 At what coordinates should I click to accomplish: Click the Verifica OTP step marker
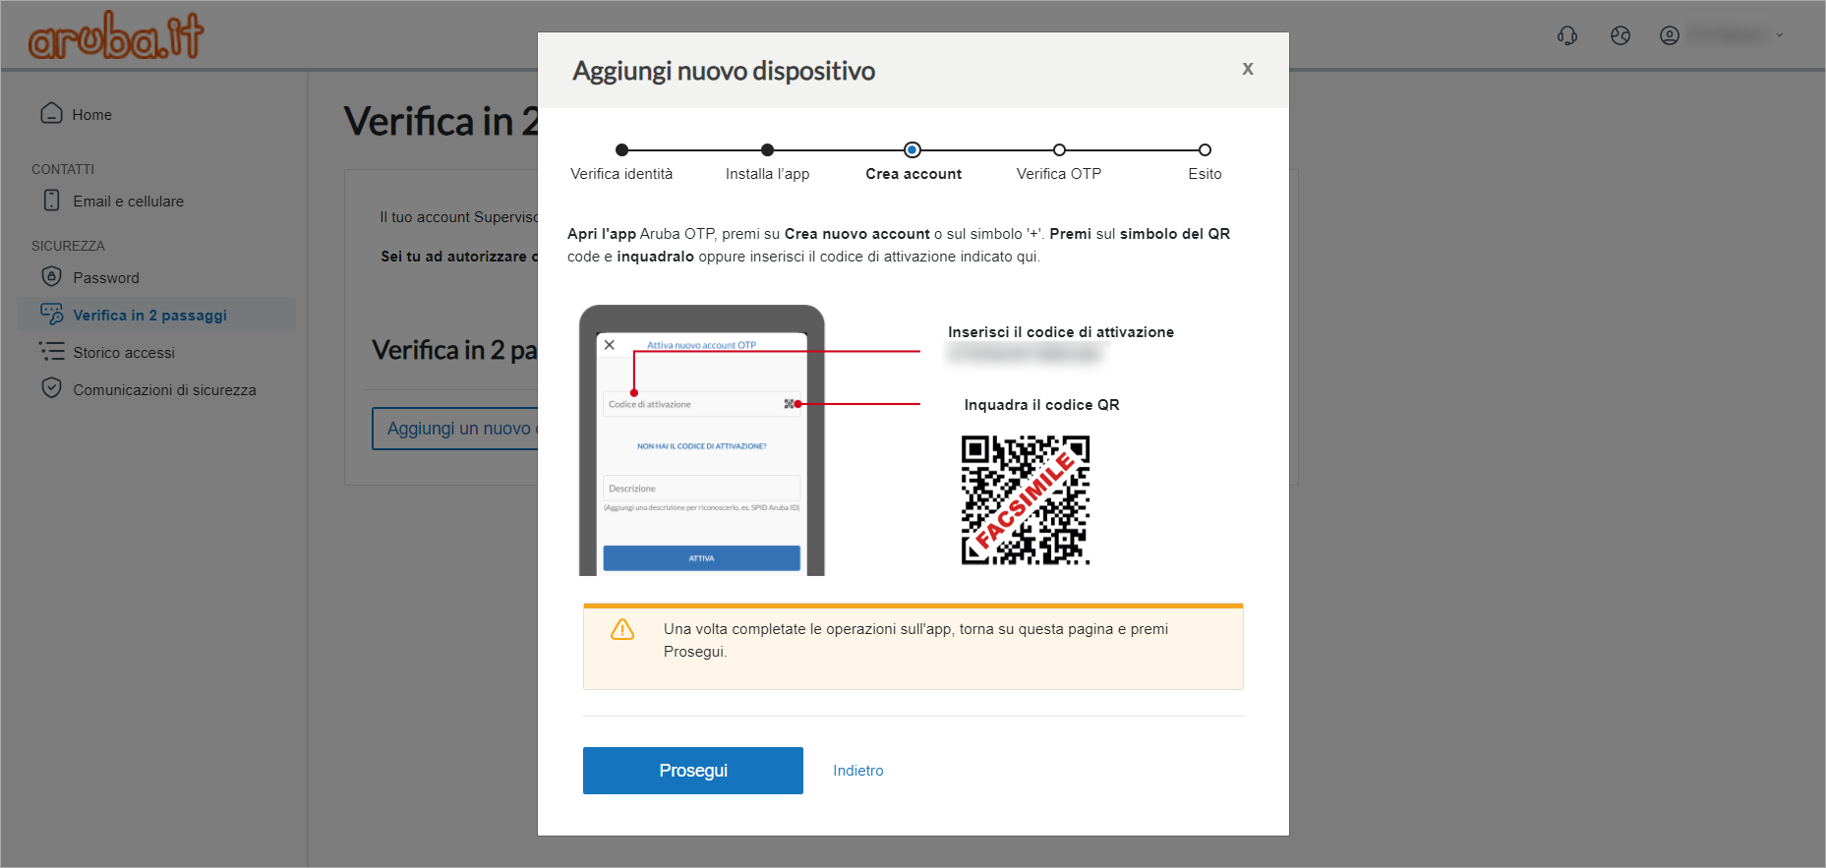click(x=1059, y=150)
